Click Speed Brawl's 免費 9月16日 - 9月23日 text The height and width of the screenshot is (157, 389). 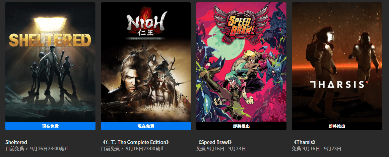[x=221, y=149]
